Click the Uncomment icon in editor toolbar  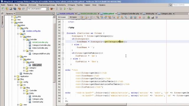[153, 17]
